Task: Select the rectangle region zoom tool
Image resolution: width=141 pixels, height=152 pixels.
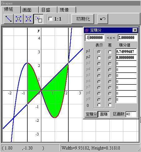Action: pos(39,19)
